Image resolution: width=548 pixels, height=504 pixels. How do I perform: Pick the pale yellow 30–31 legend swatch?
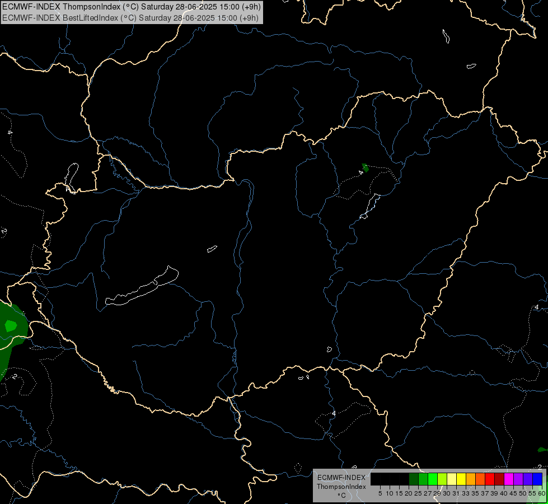(x=452, y=479)
